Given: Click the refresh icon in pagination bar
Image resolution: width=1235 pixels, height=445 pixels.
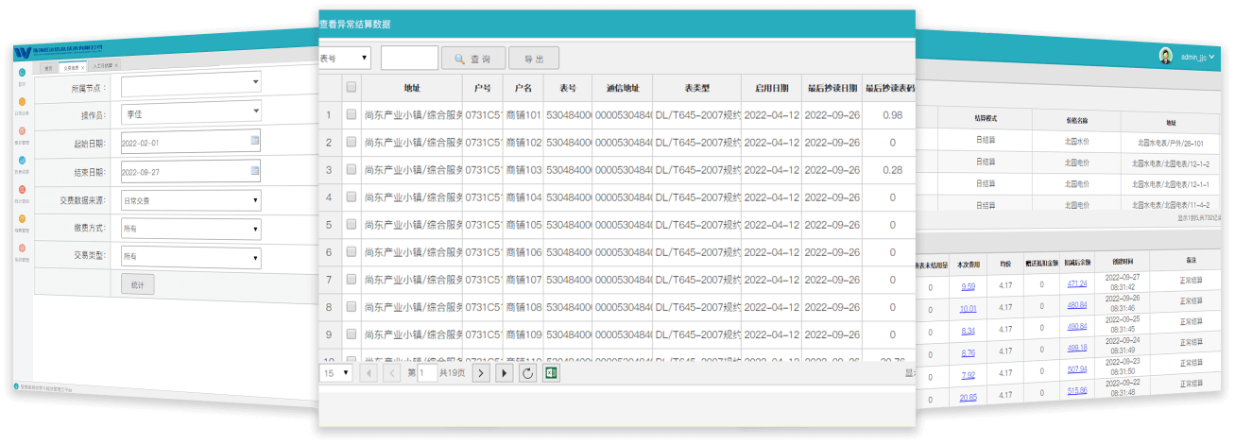Looking at the screenshot, I should coord(528,373).
